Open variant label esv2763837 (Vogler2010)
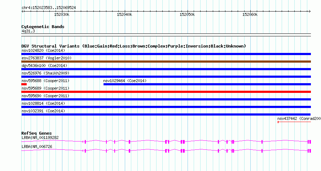 (x=47, y=58)
